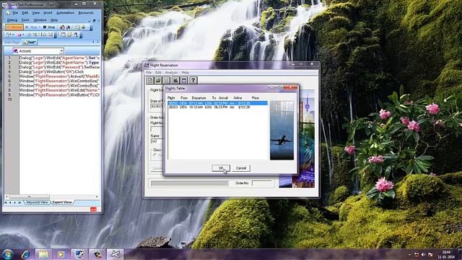Image resolution: width=462 pixels, height=260 pixels.
Task: Open the Debug menu in QuickTest Professional
Action: click(12, 20)
